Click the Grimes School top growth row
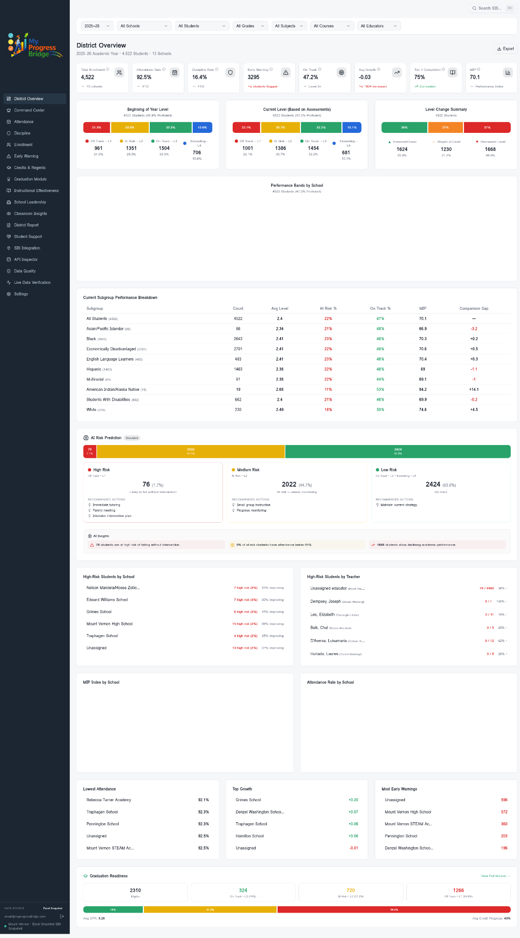 pyautogui.click(x=297, y=800)
